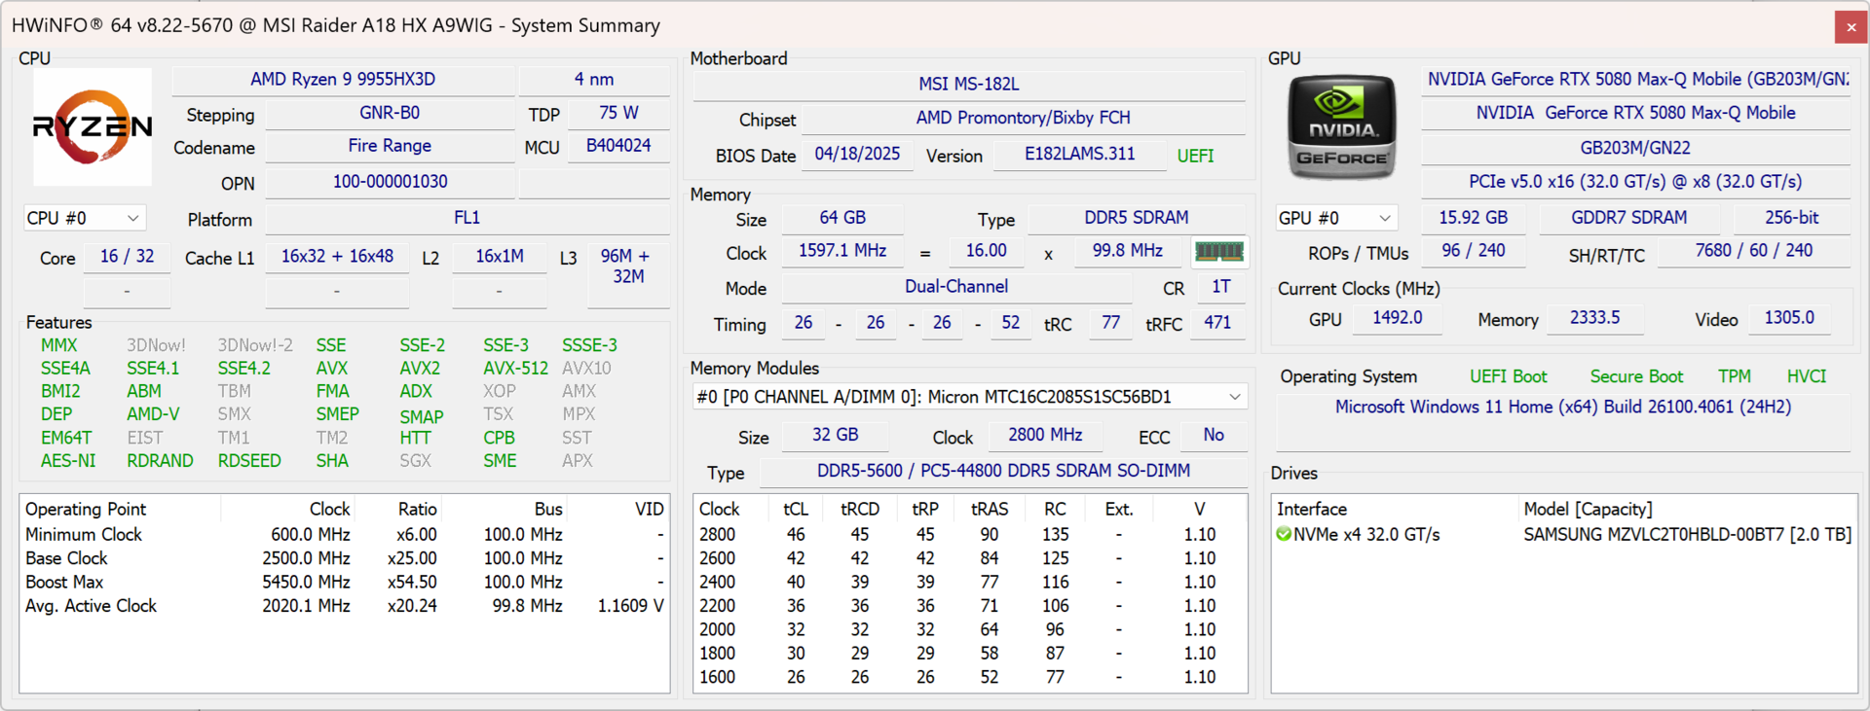Click the Avg. Active Clock row

(x=91, y=606)
